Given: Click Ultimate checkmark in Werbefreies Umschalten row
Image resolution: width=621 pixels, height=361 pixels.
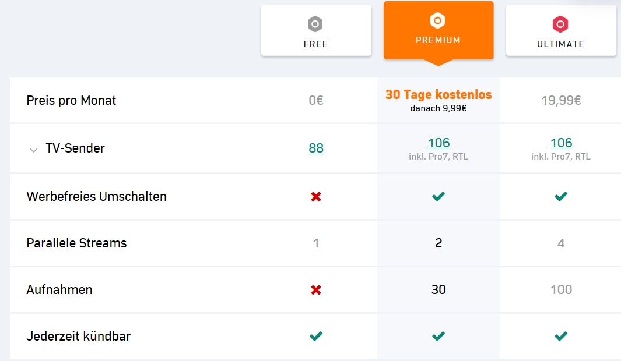Looking at the screenshot, I should (561, 196).
